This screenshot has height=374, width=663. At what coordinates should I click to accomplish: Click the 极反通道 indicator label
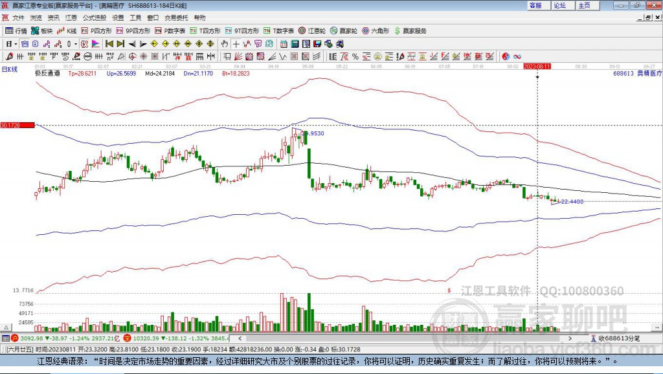(x=47, y=73)
